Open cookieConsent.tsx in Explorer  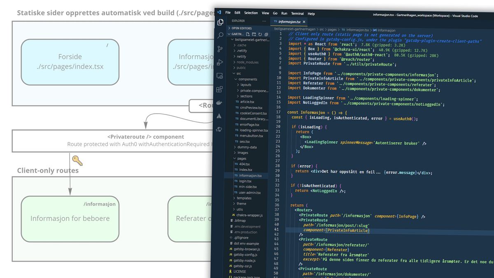250,113
